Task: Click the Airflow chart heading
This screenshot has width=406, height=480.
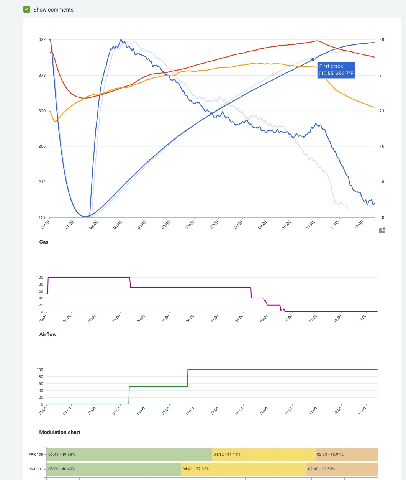Action: coord(48,334)
